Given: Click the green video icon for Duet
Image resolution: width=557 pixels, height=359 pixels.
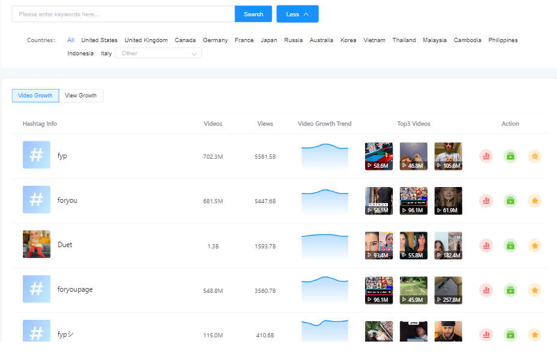Looking at the screenshot, I should [x=511, y=245].
